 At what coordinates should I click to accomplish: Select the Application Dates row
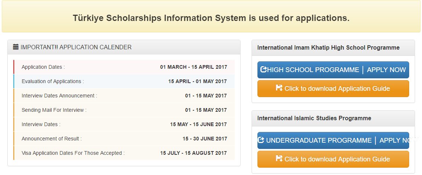tap(124, 67)
